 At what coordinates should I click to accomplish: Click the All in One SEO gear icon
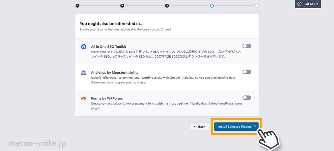click(x=83, y=47)
